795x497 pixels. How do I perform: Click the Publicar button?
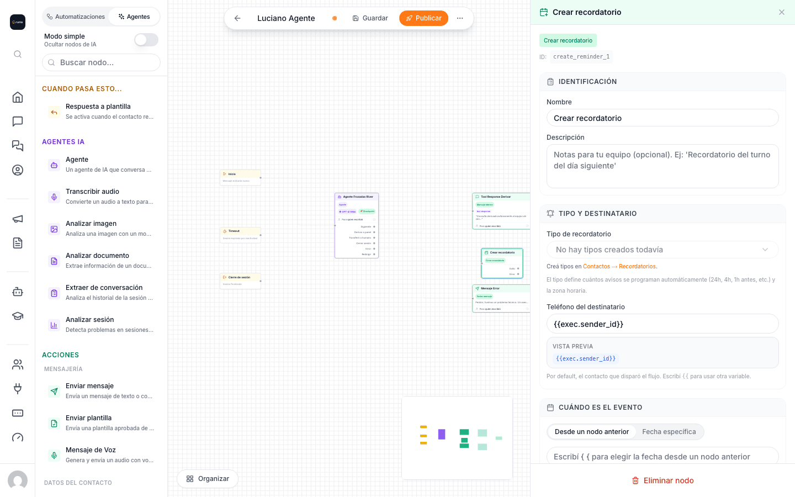[x=423, y=18]
